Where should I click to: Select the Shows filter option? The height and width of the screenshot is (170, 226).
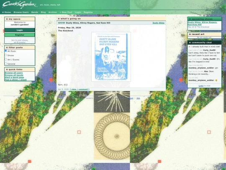(x=6, y=55)
